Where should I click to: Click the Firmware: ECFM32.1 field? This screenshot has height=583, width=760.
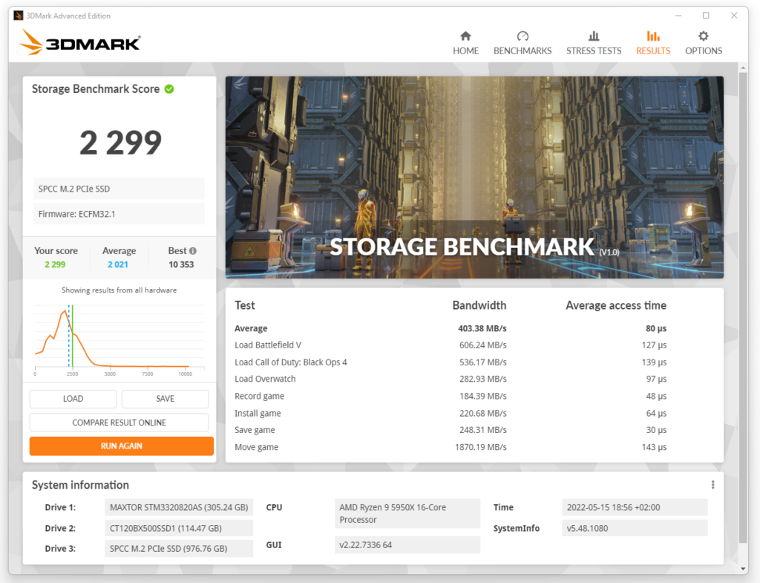(x=119, y=214)
